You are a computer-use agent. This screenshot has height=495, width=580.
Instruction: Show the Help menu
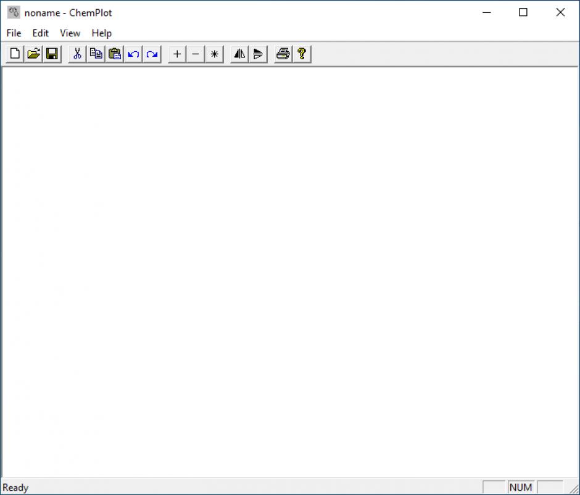click(x=102, y=33)
